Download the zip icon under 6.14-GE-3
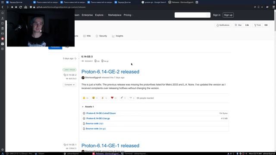276x155 pixels. coord(95,61)
